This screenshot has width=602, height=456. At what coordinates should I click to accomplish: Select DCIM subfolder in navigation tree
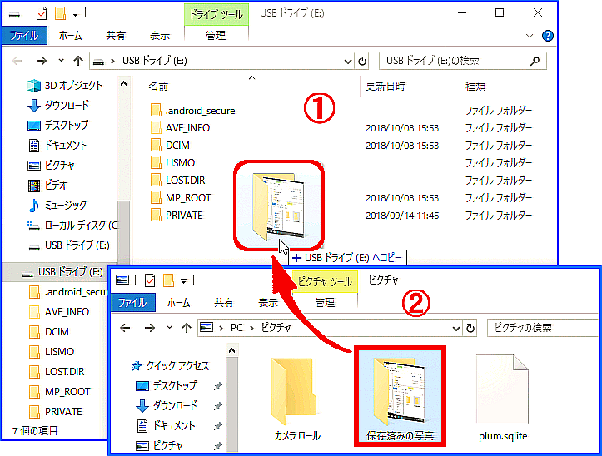coord(49,332)
